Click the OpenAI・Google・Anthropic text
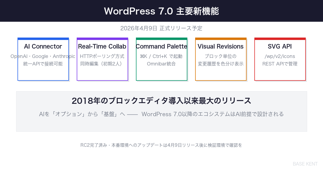The height and width of the screenshot is (169, 323). pos(43,56)
